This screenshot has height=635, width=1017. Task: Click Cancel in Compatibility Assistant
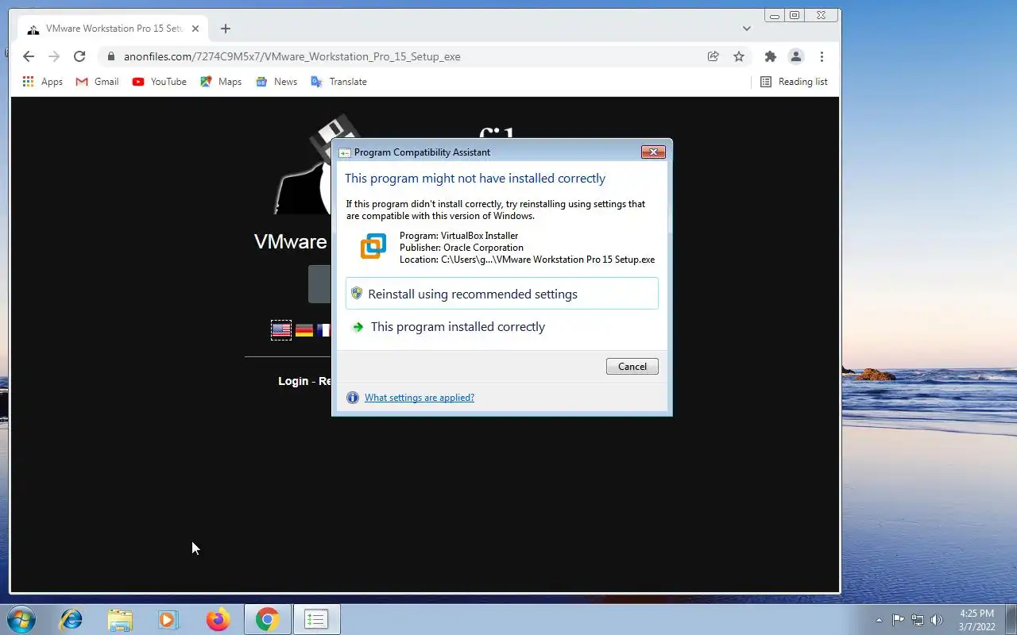tap(632, 367)
